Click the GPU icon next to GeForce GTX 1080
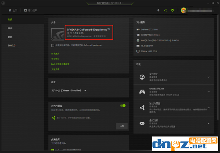The width and height of the screenshot is (220, 153). [x=138, y=29]
